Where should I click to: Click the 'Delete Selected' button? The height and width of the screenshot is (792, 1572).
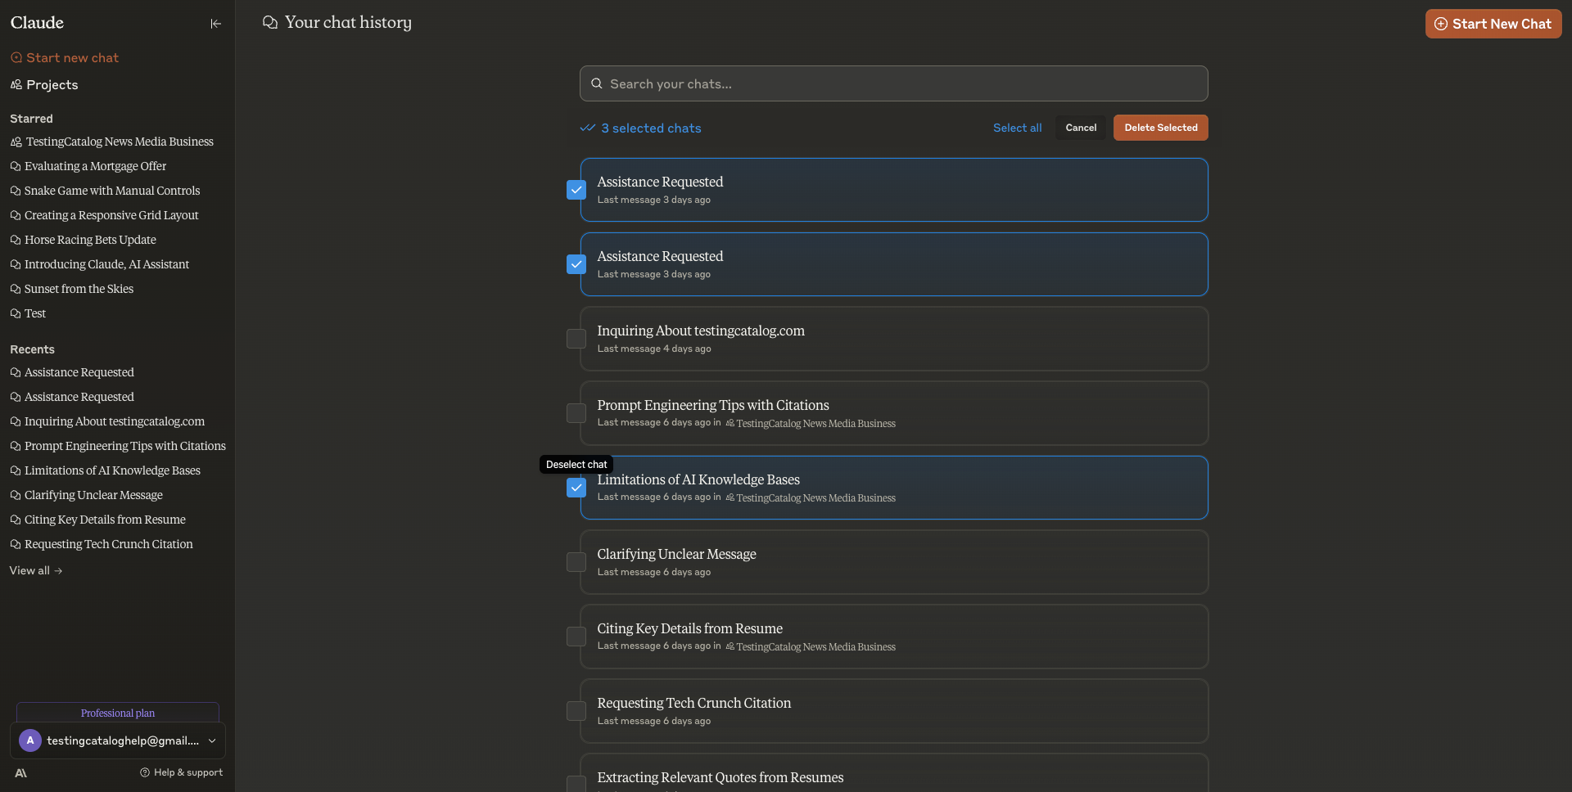click(1161, 128)
